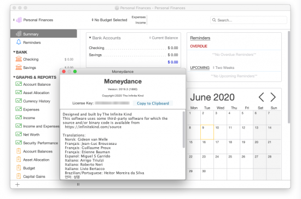Click the Account Balances report icon
This screenshot has width=301, height=199.
click(19, 151)
